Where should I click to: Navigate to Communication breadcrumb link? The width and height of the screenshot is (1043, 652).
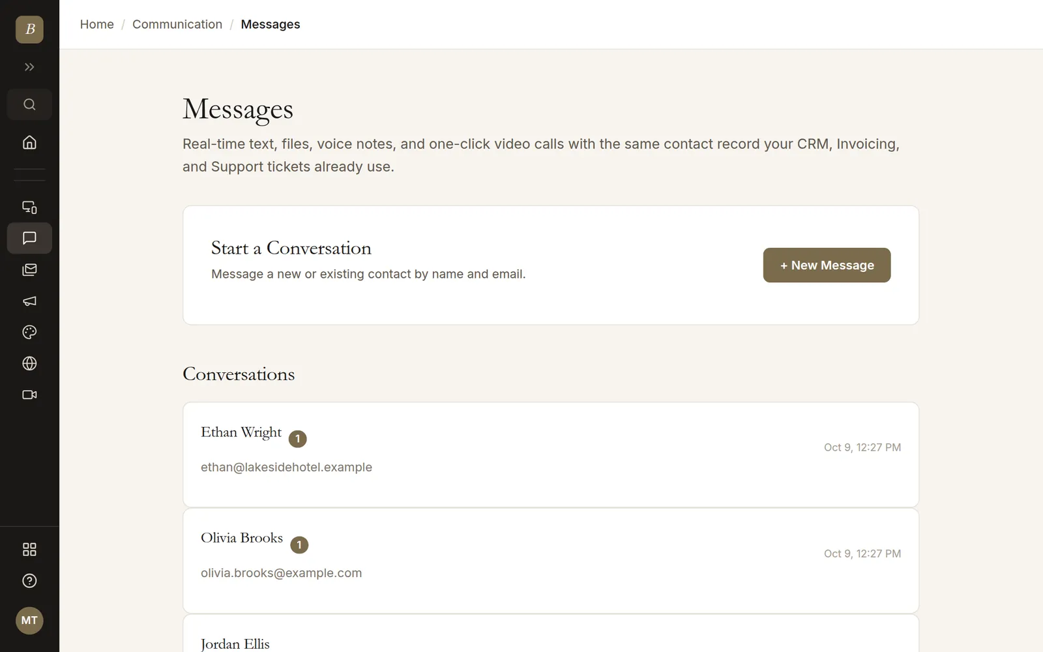[177, 24]
